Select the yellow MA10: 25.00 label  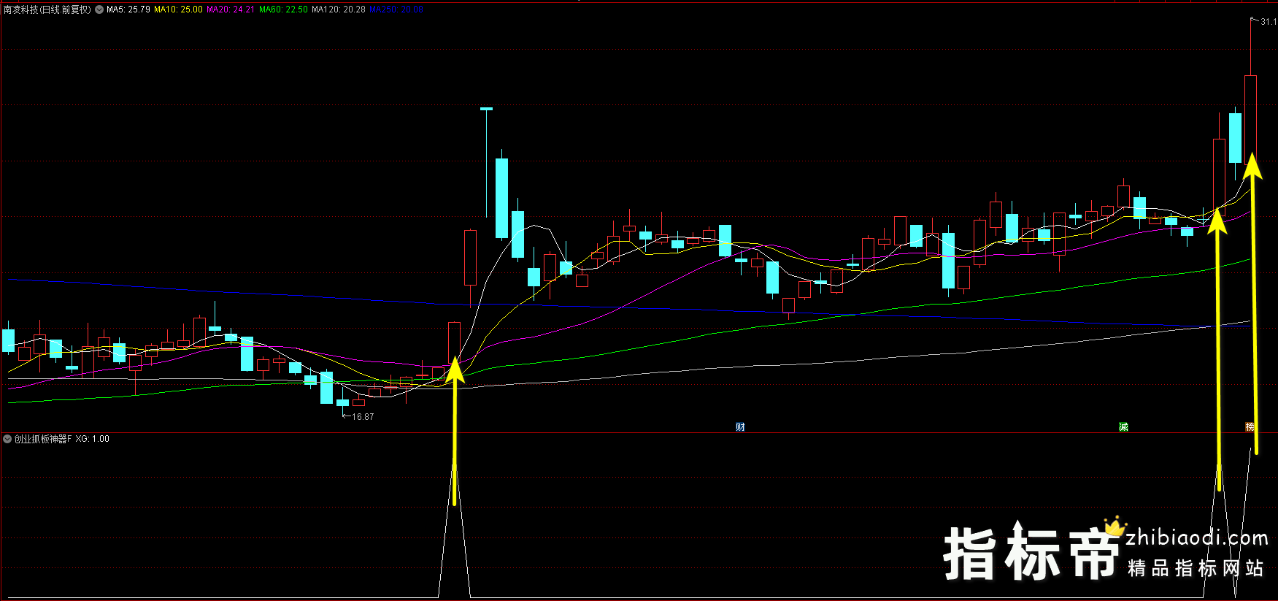(178, 9)
